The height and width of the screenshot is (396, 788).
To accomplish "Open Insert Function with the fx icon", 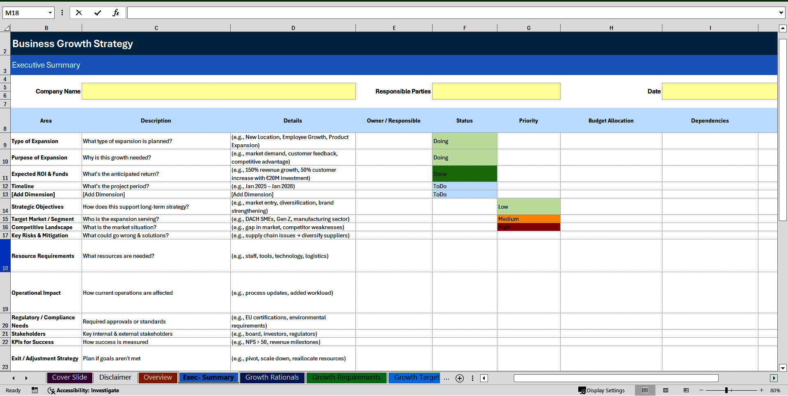I will (116, 13).
